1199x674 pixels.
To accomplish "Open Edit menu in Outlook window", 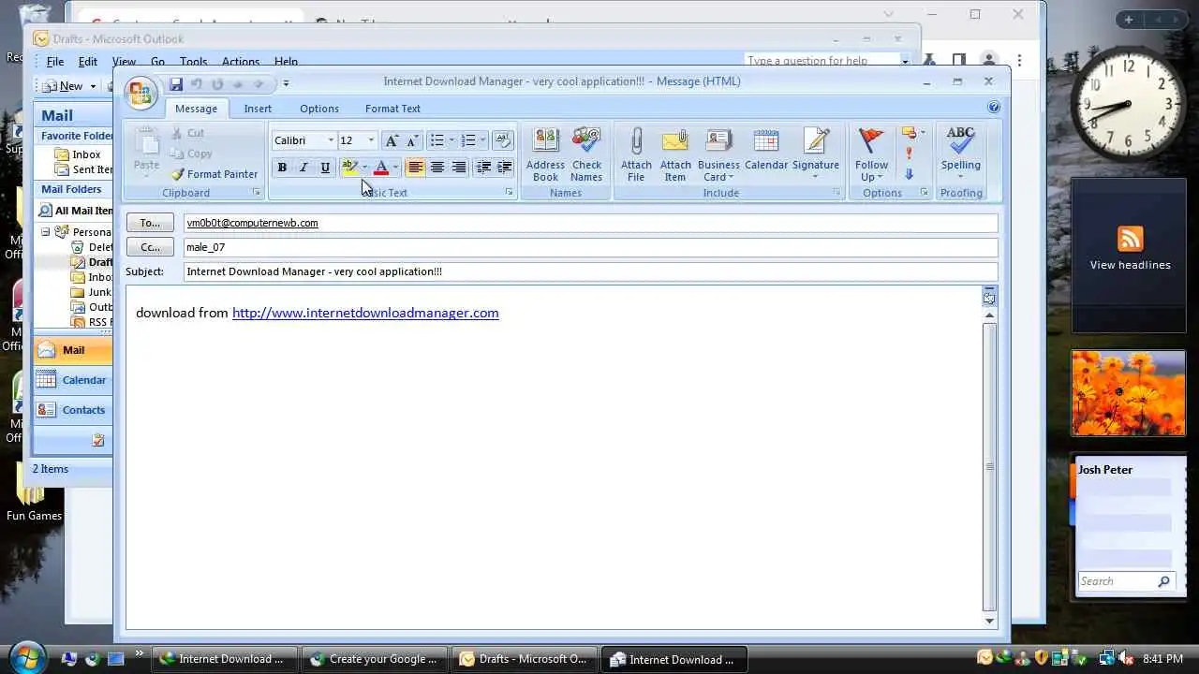I will pos(88,62).
